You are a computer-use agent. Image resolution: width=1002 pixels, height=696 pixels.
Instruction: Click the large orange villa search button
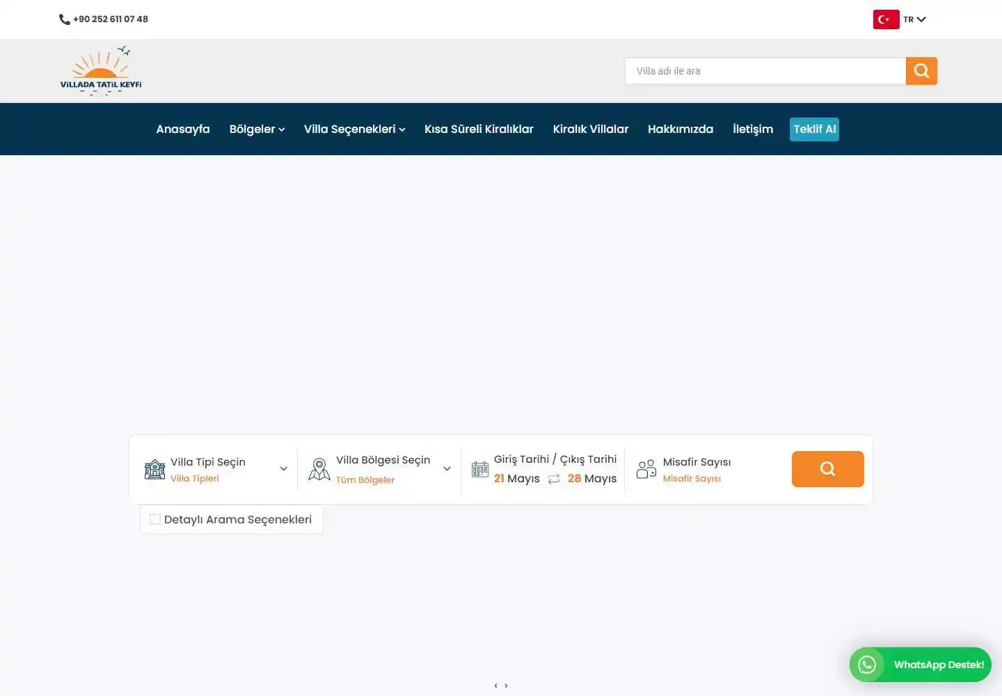coord(827,469)
